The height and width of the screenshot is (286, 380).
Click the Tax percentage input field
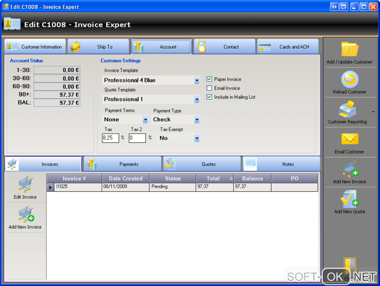111,138
